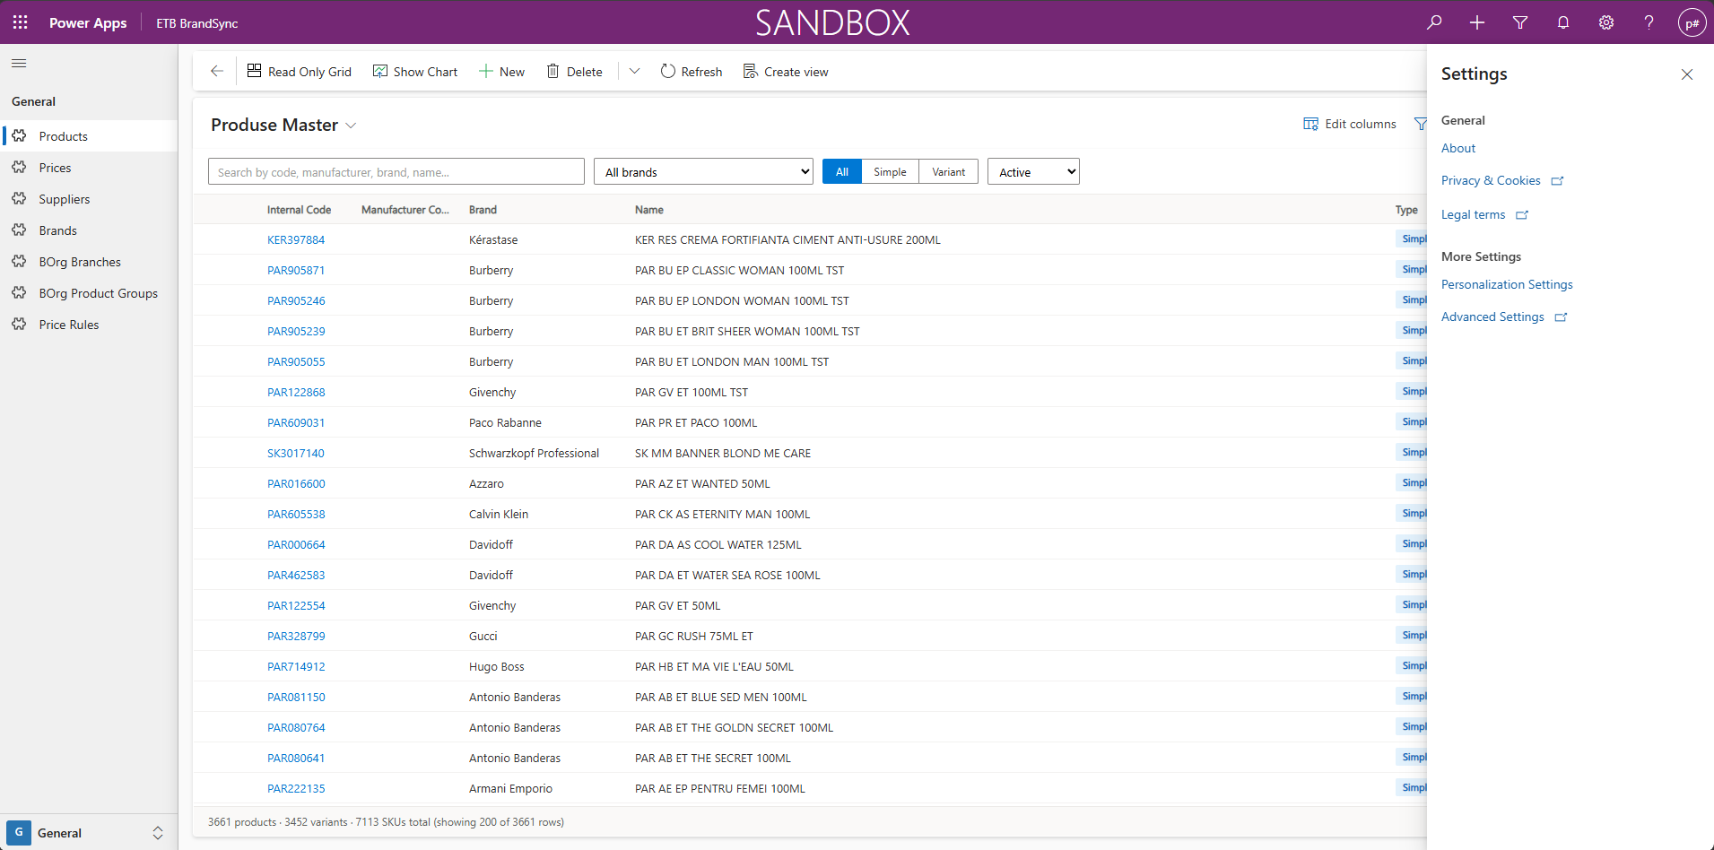Open the Power Apps app launcher waffle

[x=21, y=22]
